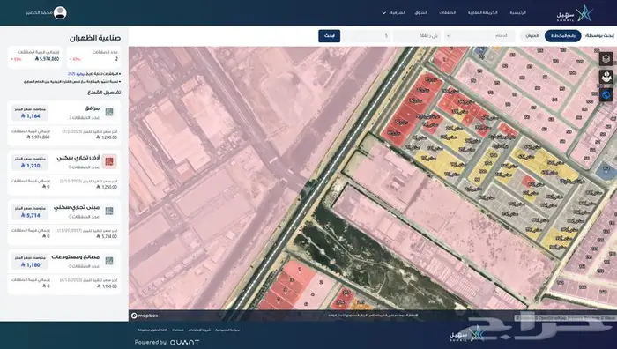Screen dimensions: 617x349
Task: Click the تفاصيل القطع section heading
Action: [104, 93]
